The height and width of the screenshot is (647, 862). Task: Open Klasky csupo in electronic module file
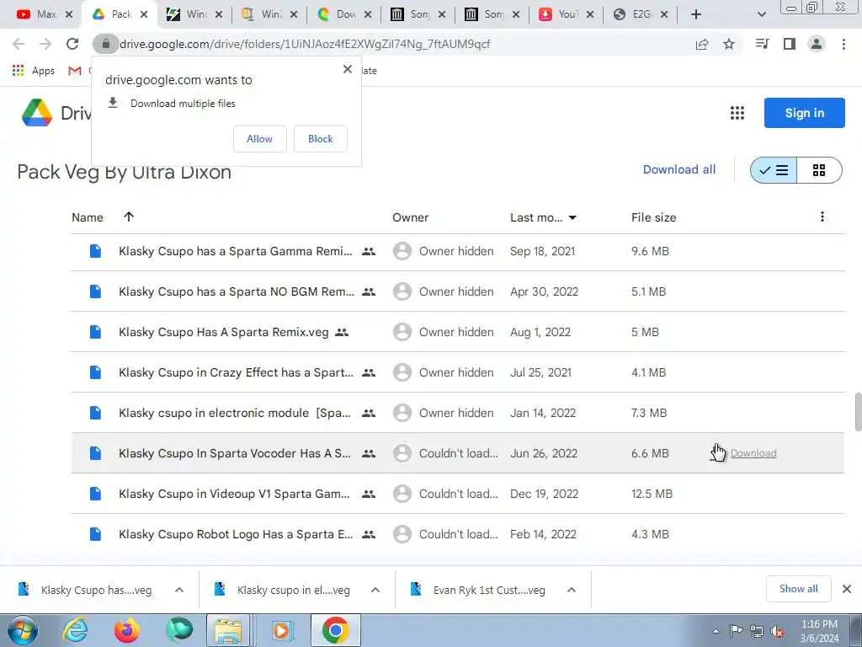click(x=235, y=413)
